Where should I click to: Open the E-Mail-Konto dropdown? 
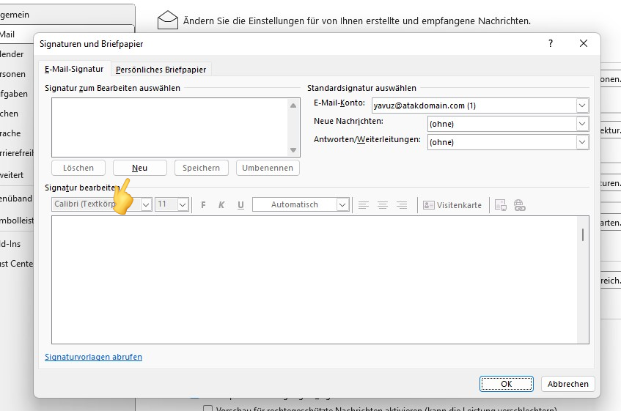(582, 105)
